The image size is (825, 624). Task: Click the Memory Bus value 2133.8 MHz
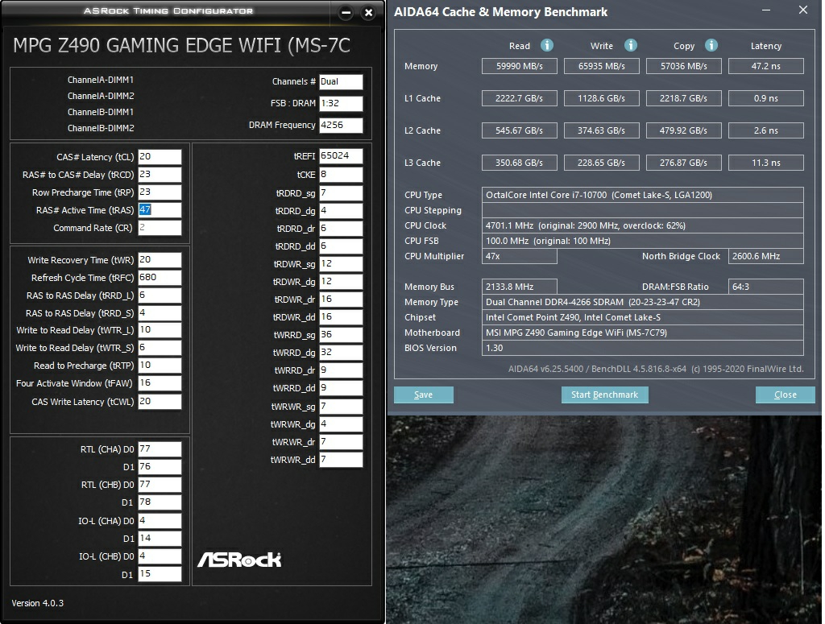[x=520, y=287]
